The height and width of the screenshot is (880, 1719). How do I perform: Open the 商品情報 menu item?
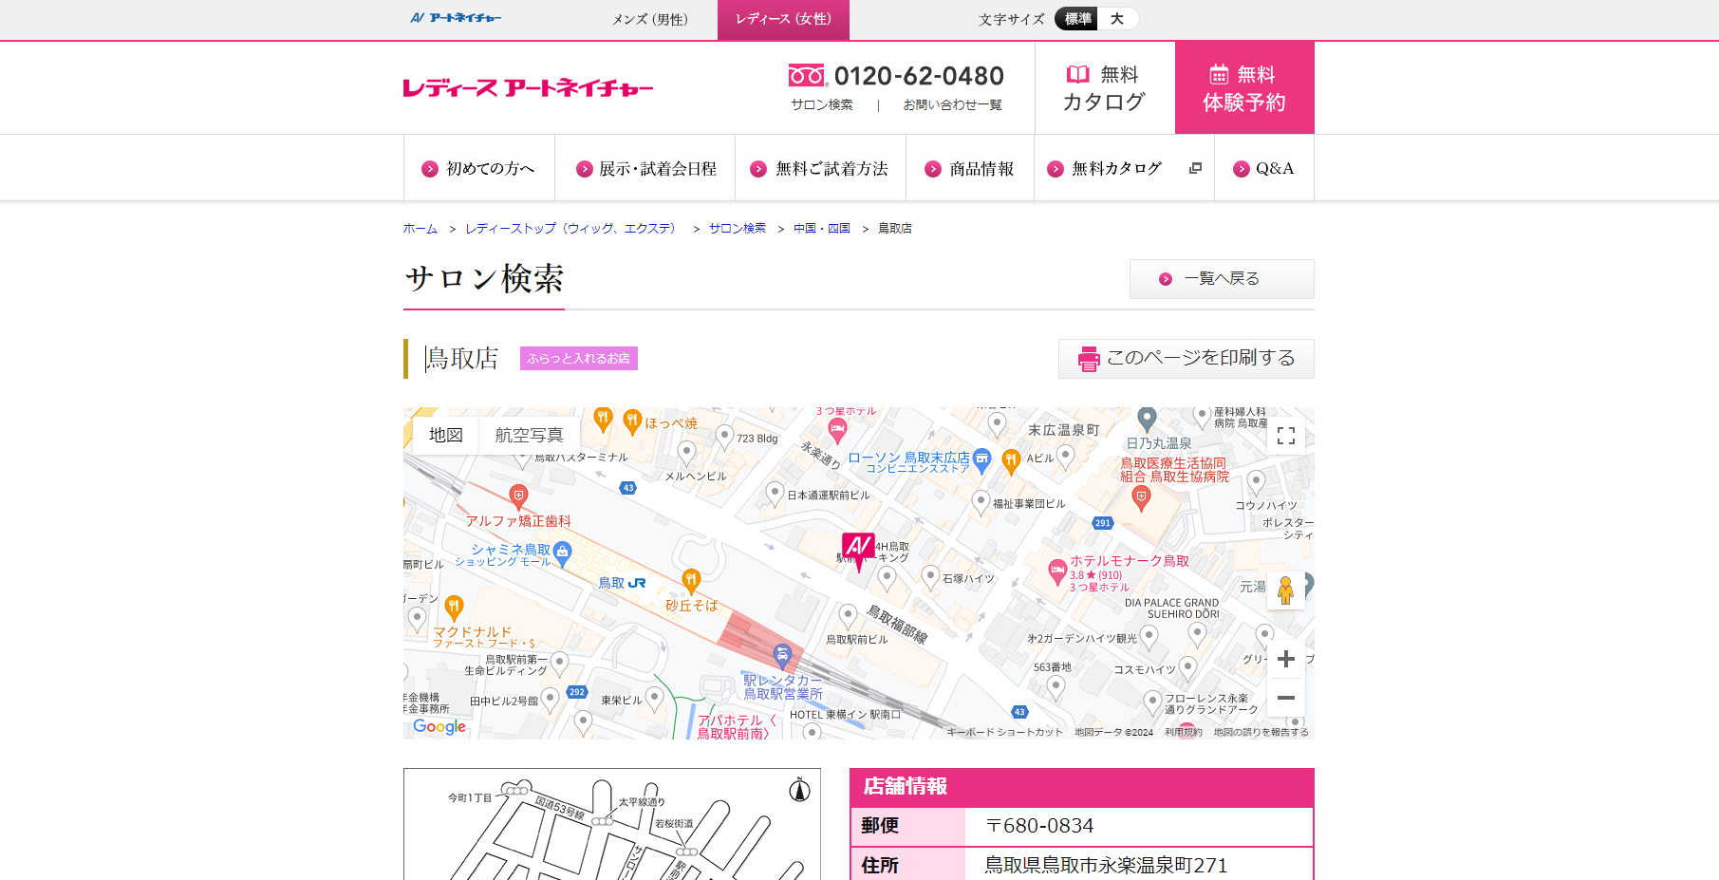(969, 168)
